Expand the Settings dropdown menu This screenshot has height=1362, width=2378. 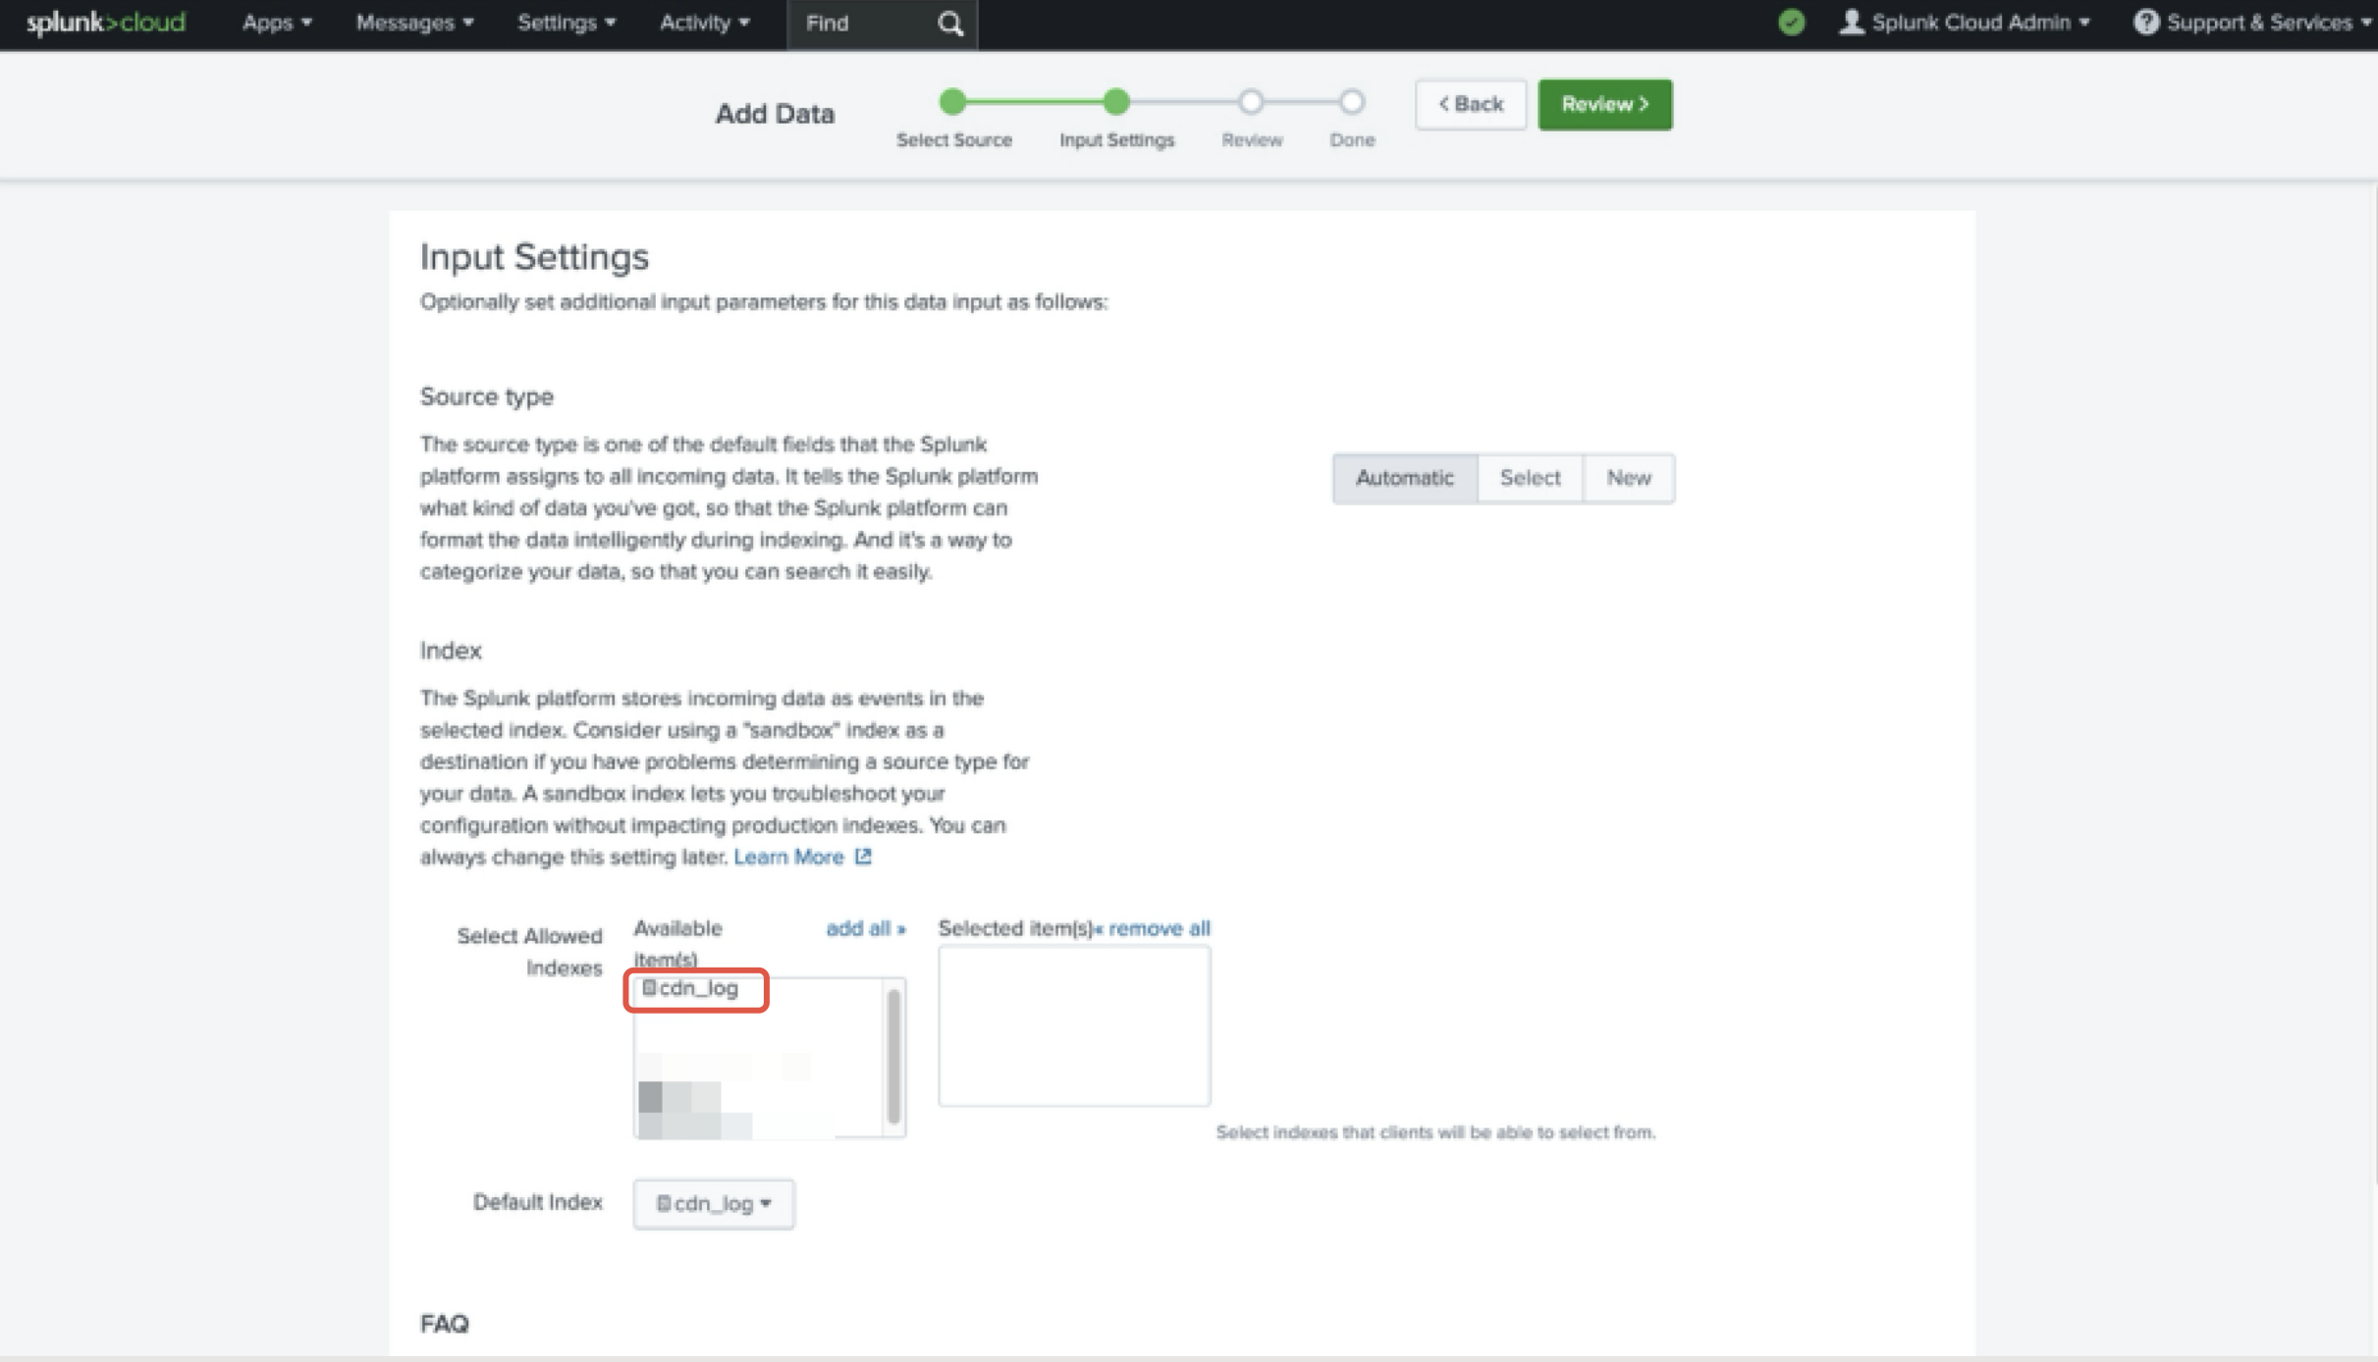tap(566, 23)
